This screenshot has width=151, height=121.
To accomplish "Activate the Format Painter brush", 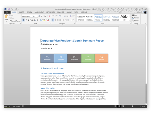I will click(15, 21).
